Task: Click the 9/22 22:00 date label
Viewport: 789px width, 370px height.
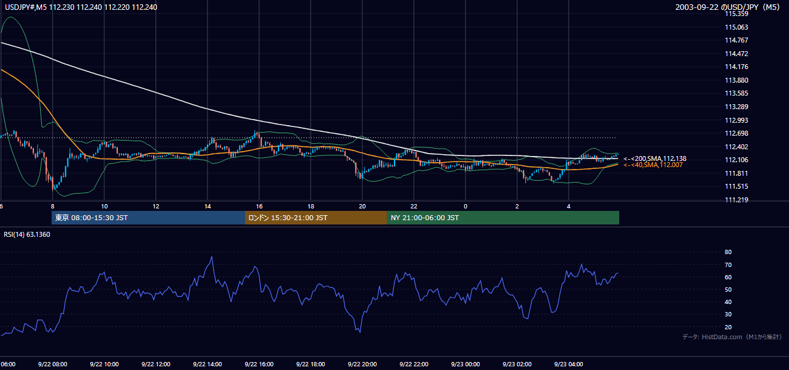Action: [x=414, y=364]
